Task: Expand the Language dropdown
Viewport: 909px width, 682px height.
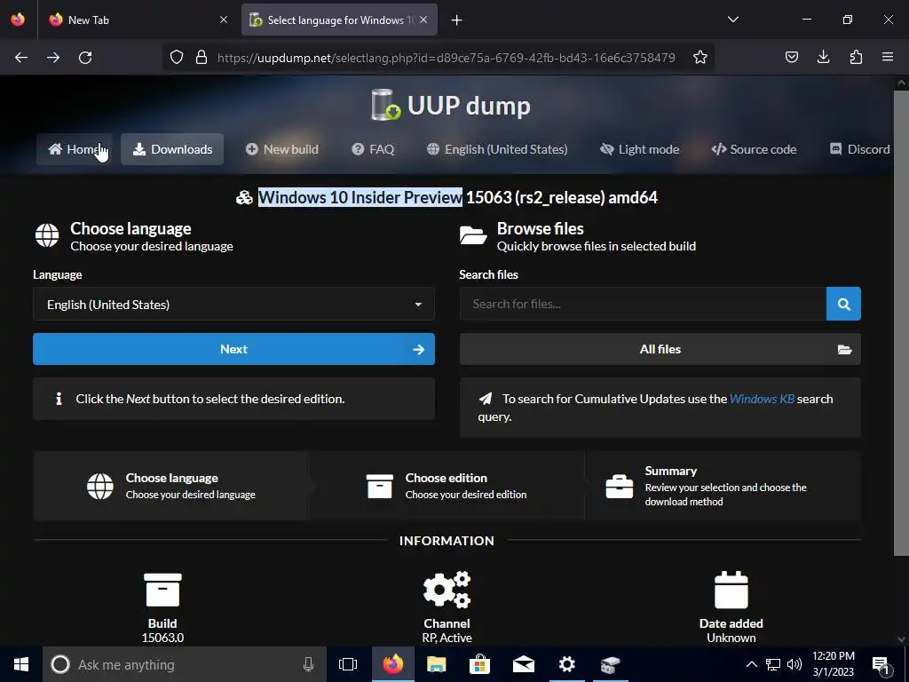Action: 233,305
